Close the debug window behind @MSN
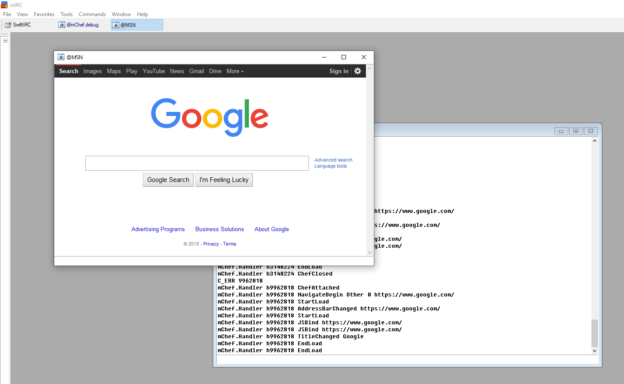Image resolution: width=624 pixels, height=384 pixels. point(590,131)
